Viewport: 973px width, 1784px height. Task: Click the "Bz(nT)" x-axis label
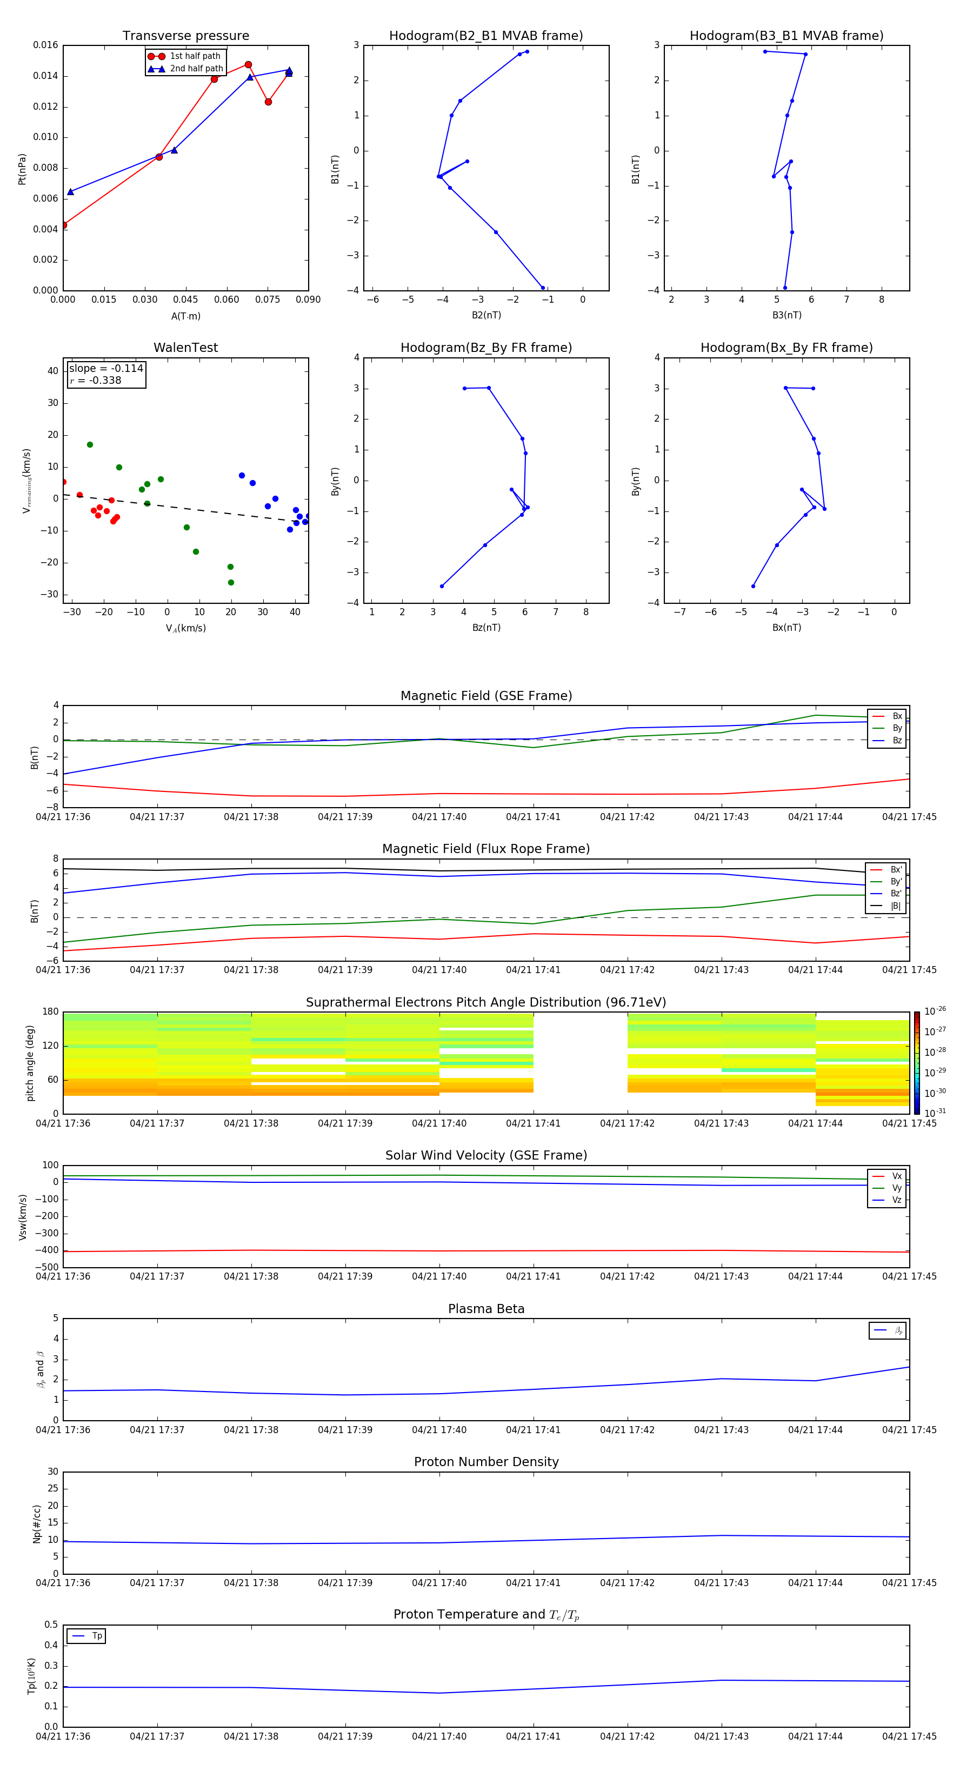(x=486, y=628)
